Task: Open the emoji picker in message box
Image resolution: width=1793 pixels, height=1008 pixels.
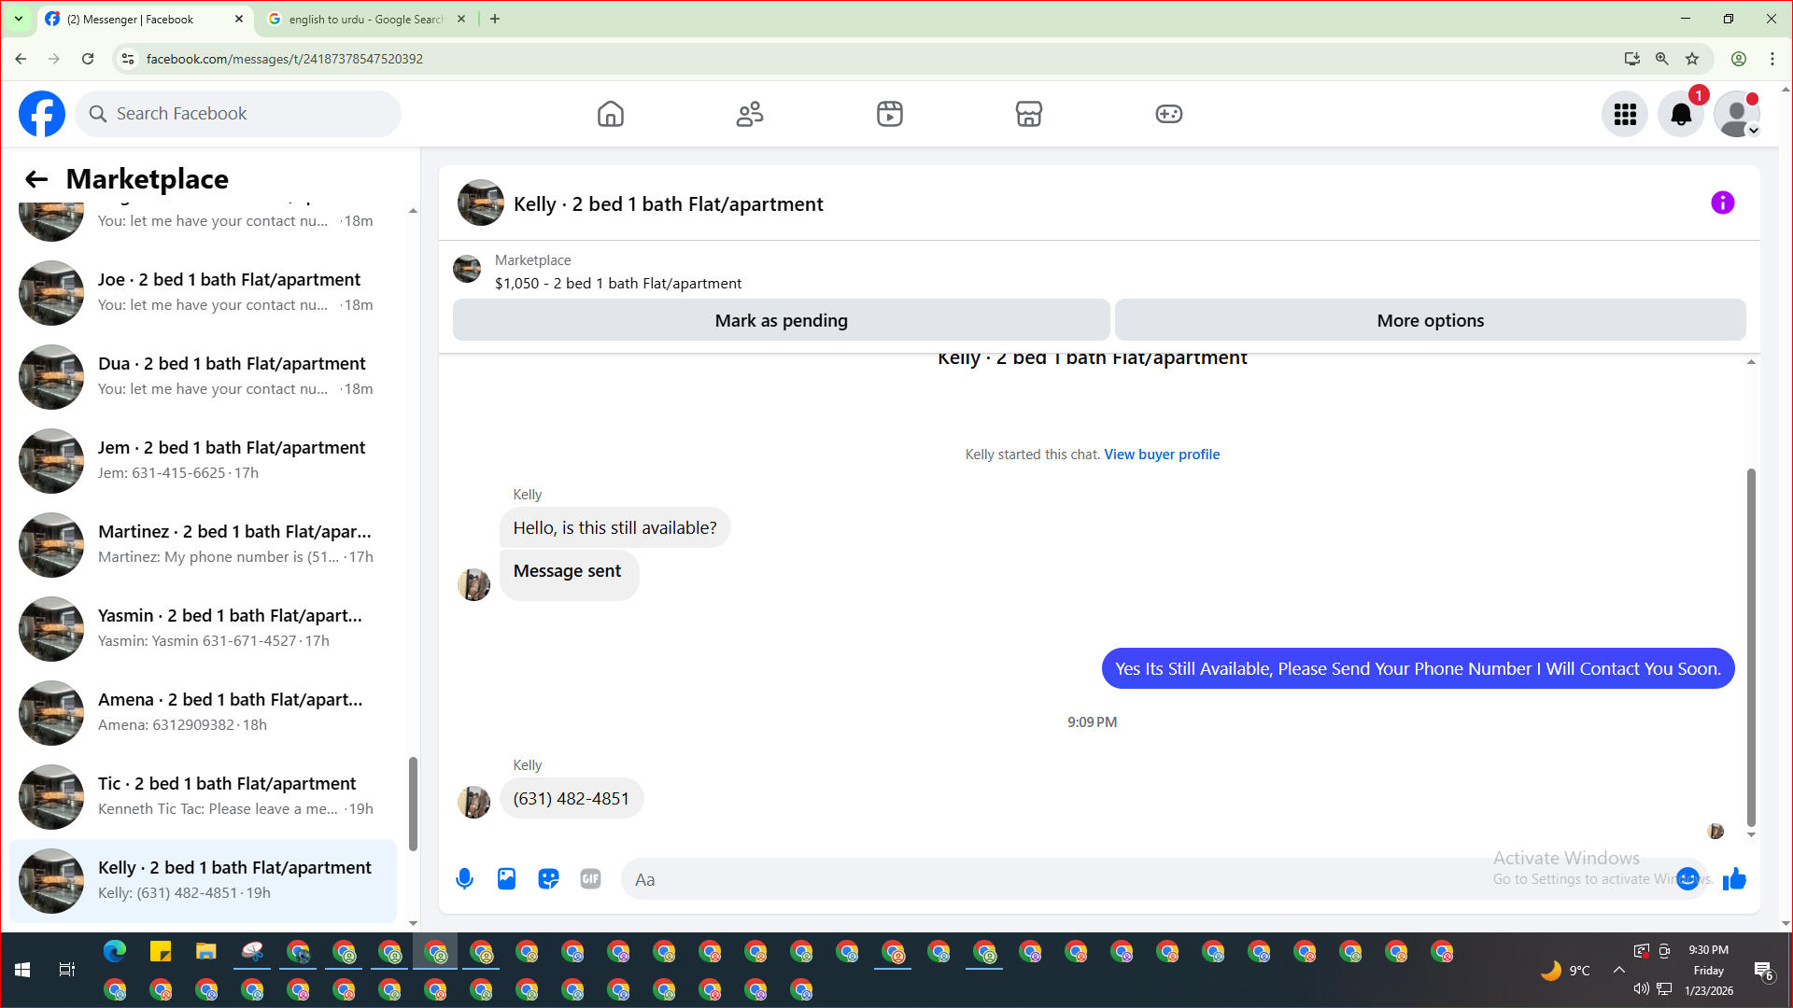Action: (x=1687, y=879)
